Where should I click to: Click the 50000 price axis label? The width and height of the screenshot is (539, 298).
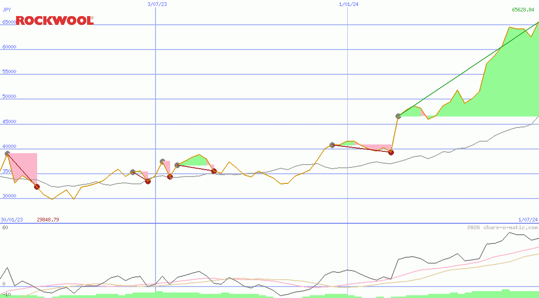click(9, 96)
